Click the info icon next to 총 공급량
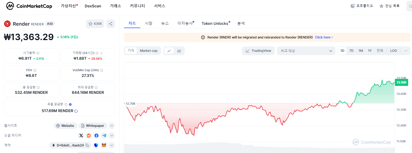Image resolution: width=412 pixels, height=153 pixels. point(38,88)
